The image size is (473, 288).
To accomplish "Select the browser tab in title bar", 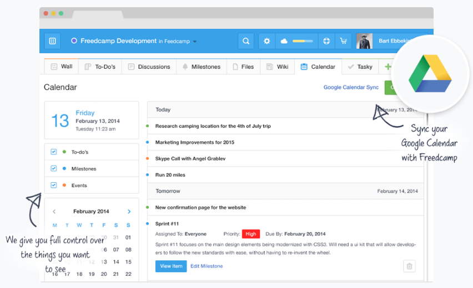I will pyautogui.click(x=98, y=14).
